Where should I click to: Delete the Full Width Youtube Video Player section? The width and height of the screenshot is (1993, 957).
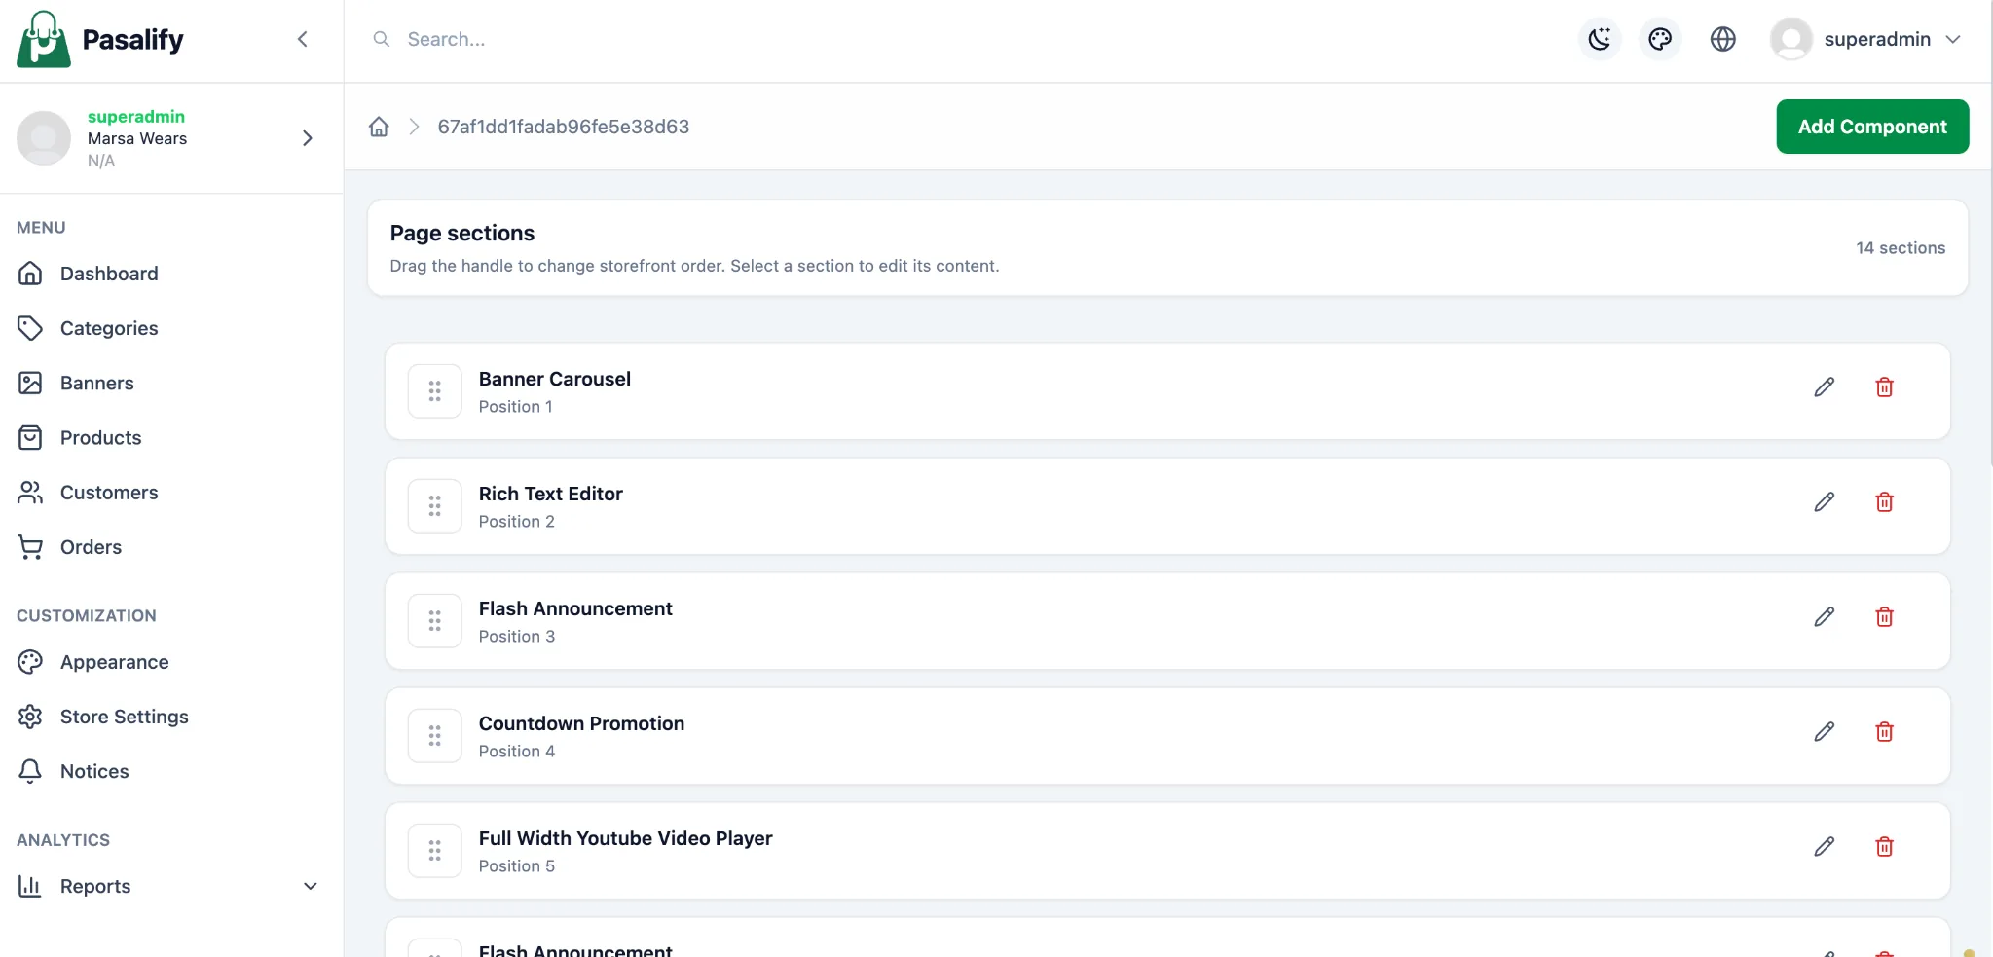tap(1884, 847)
